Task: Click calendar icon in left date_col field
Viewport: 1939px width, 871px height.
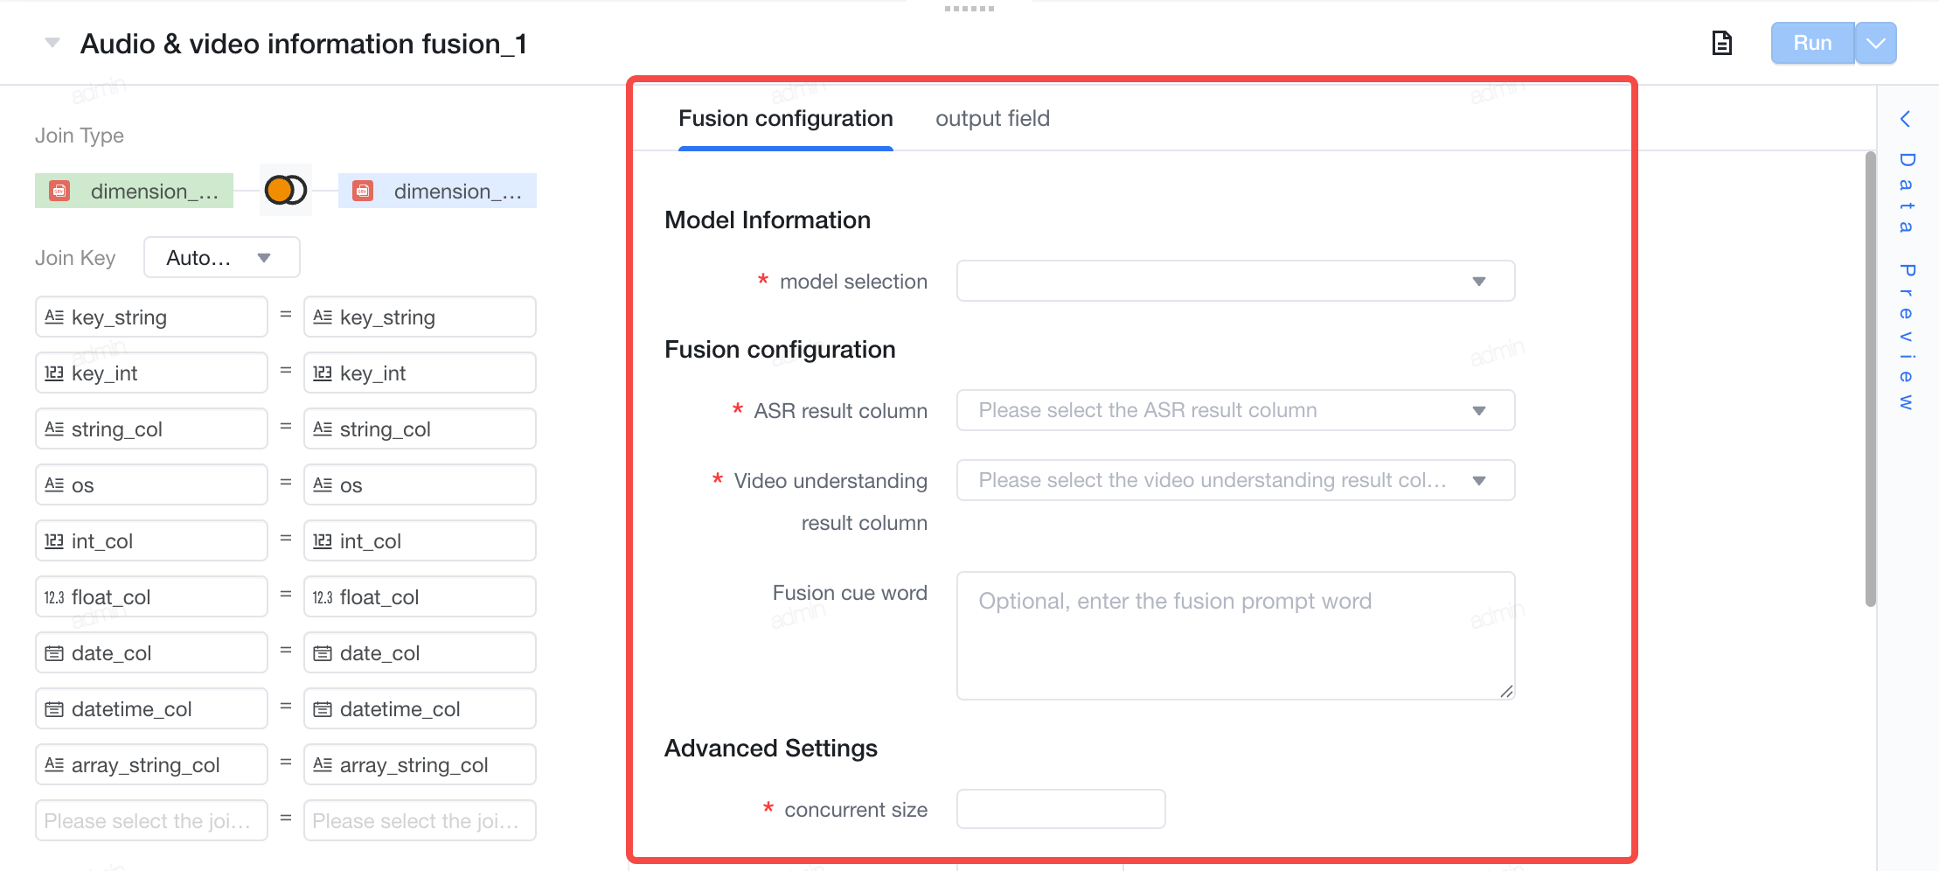Action: pyautogui.click(x=54, y=653)
